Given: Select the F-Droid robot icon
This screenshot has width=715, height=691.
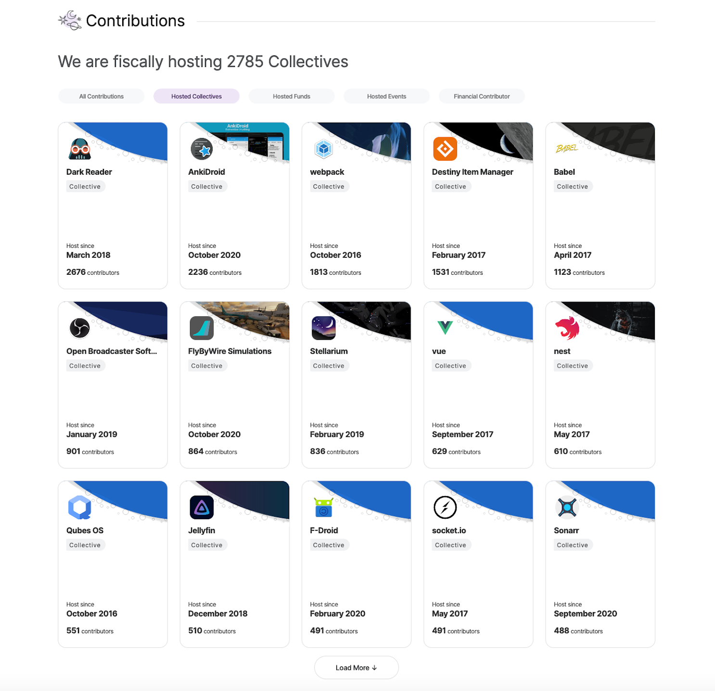Looking at the screenshot, I should pyautogui.click(x=323, y=507).
